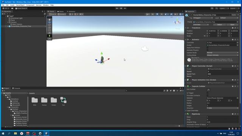This screenshot has width=242, height=136.
Task: Open the search icon in top-right toolbar
Action: (217, 8)
